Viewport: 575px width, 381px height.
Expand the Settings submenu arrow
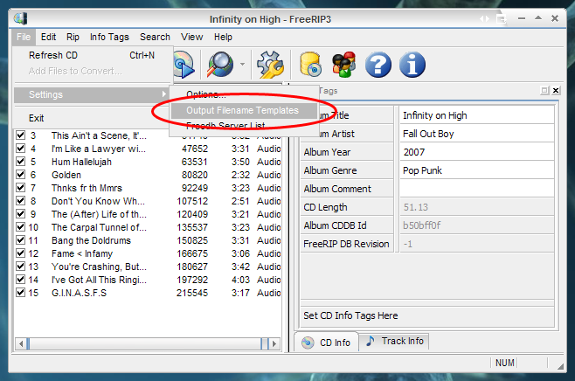[x=164, y=94]
